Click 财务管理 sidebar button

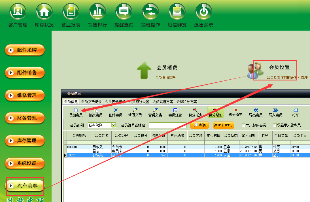tap(25, 118)
